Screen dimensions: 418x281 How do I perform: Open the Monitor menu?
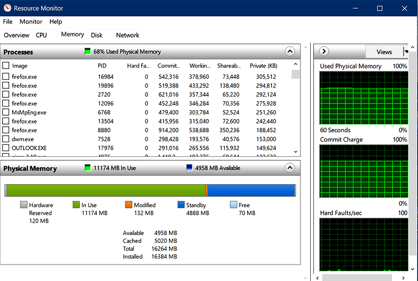(x=31, y=22)
